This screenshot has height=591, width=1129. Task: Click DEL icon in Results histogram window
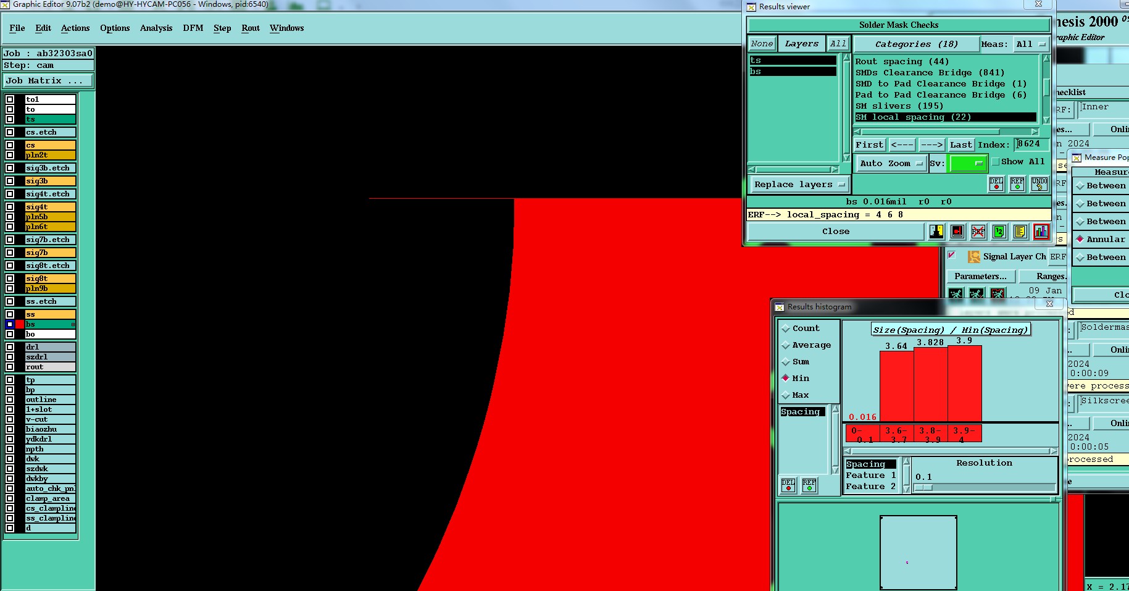[788, 485]
